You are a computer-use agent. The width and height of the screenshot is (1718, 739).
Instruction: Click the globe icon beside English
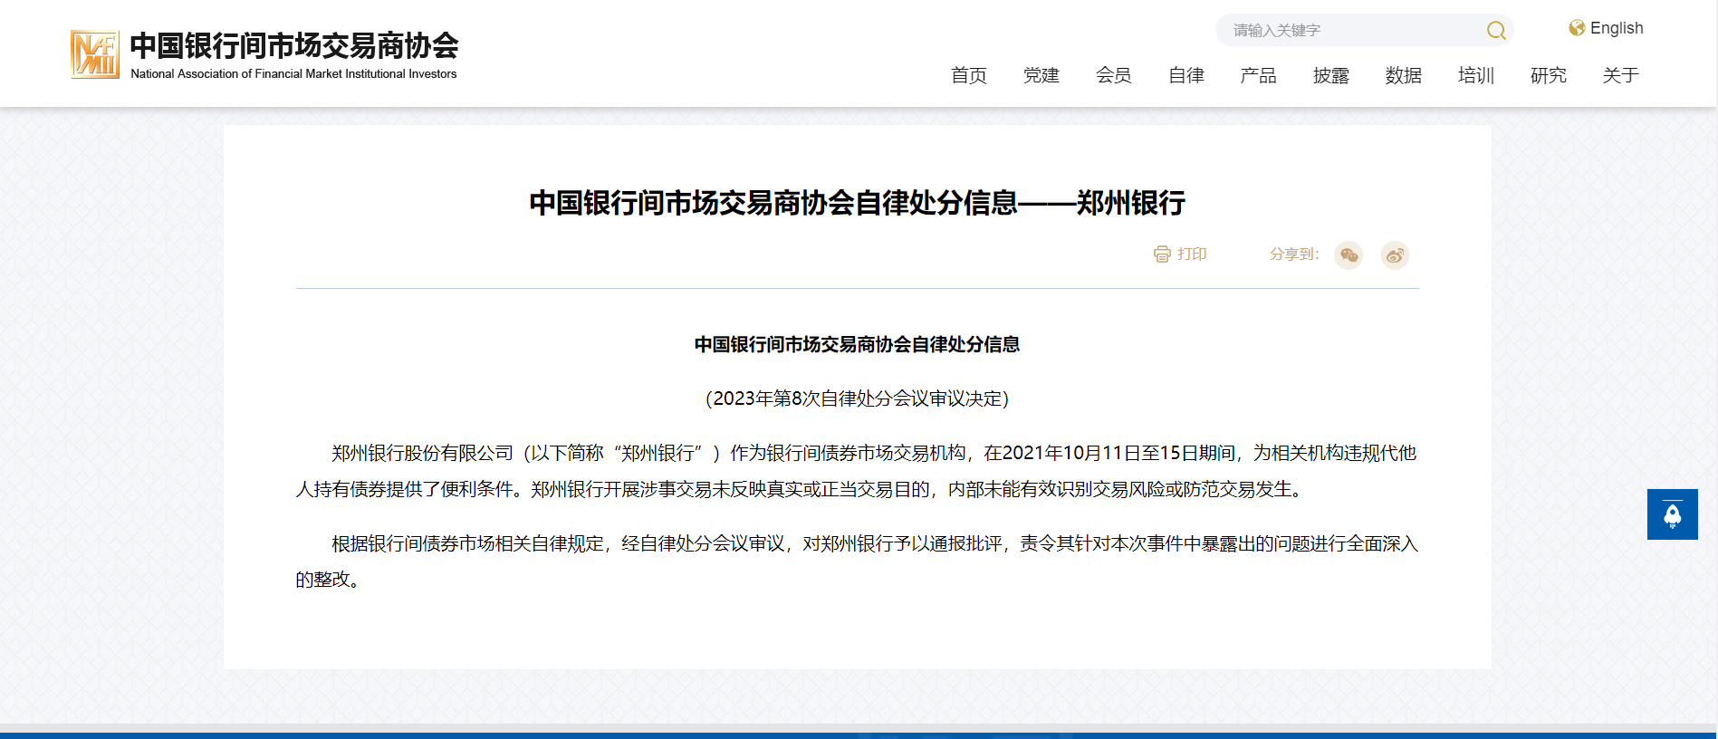[1577, 28]
